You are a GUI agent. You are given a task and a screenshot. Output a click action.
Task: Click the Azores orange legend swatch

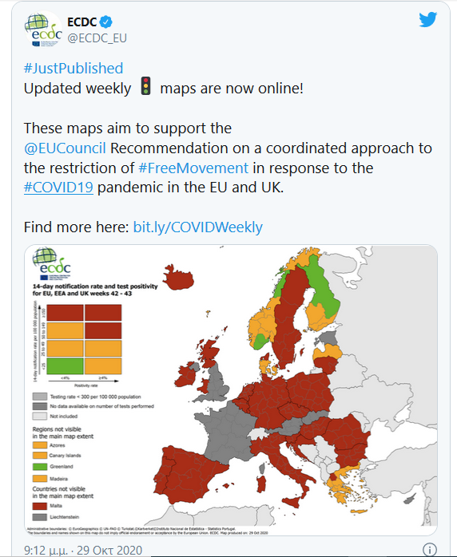(40, 445)
